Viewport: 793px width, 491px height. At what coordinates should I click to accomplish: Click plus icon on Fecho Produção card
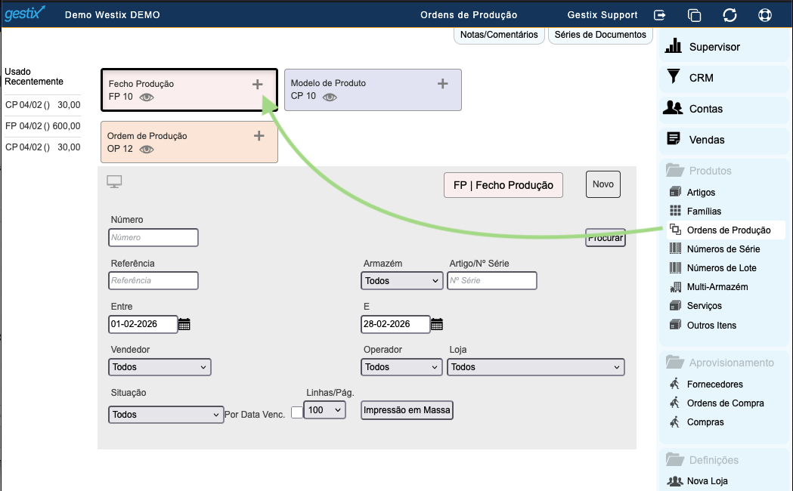click(258, 85)
